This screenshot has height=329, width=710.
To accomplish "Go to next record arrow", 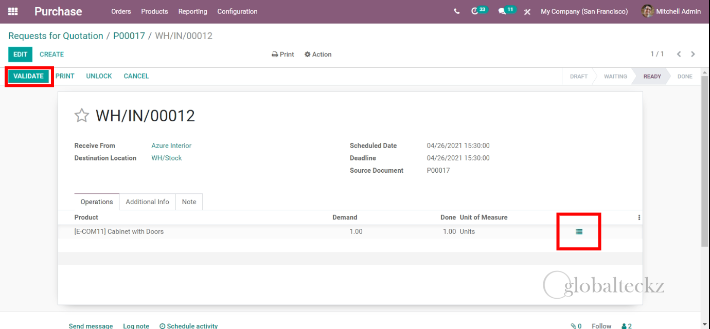I will coord(693,54).
